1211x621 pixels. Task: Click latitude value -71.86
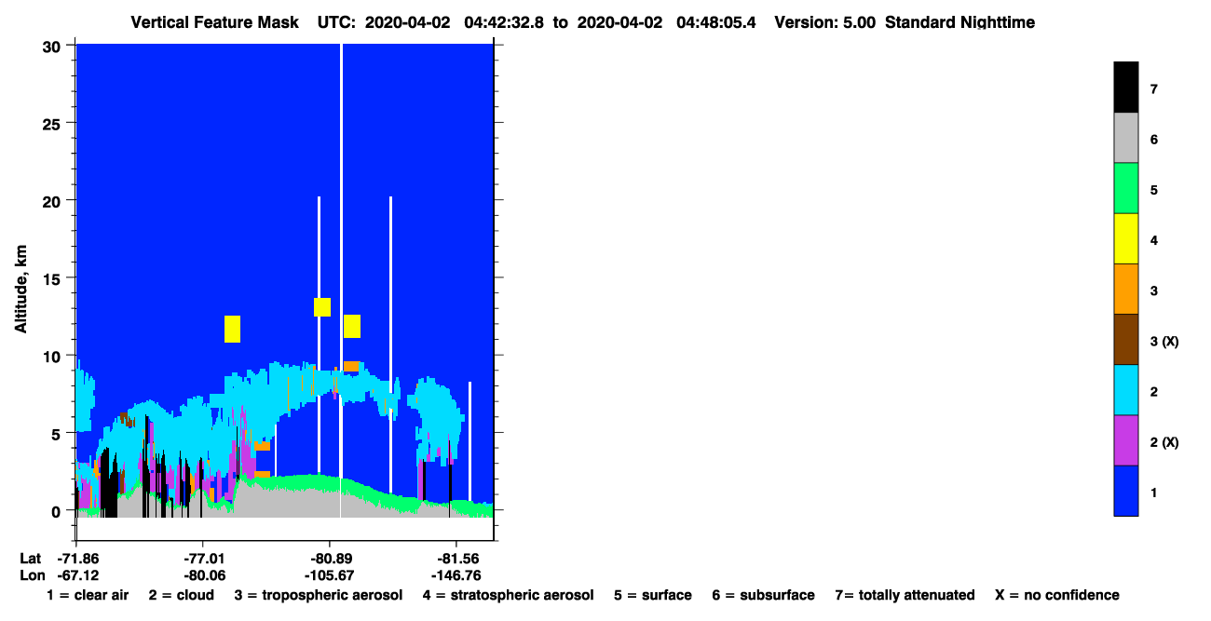click(77, 558)
